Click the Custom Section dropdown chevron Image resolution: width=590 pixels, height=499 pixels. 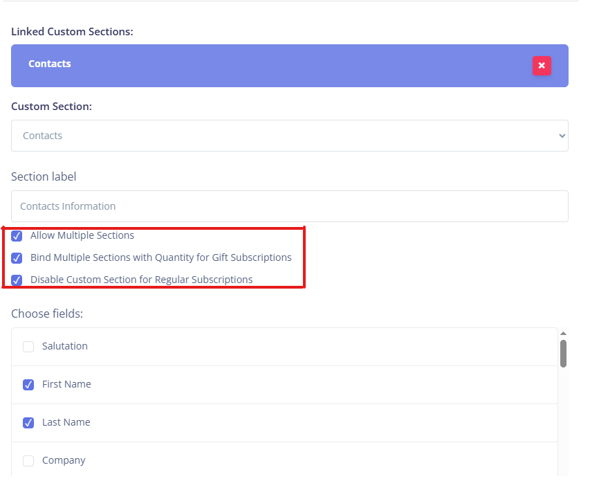[562, 136]
